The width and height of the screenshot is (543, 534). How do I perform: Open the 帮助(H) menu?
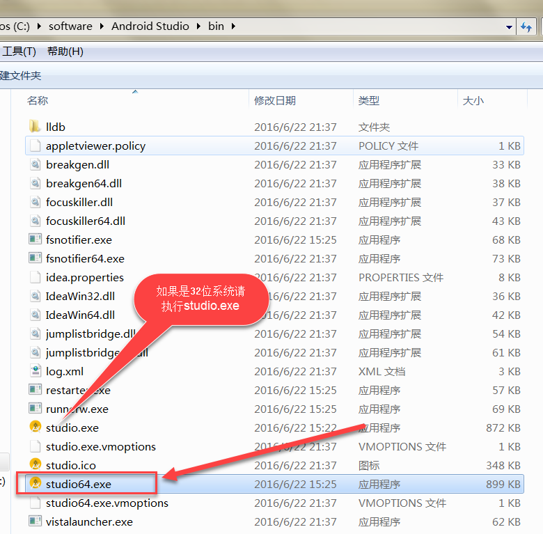coord(65,52)
